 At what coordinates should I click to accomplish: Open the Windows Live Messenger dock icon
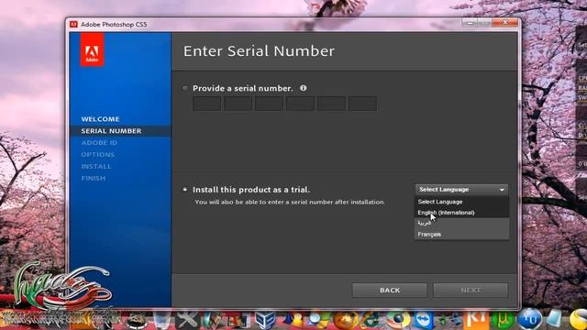coord(293,320)
